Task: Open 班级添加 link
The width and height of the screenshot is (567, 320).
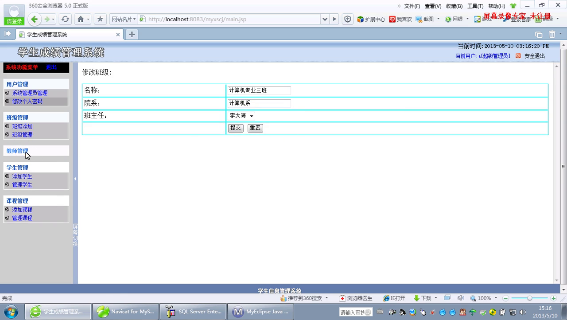Action: [x=22, y=126]
